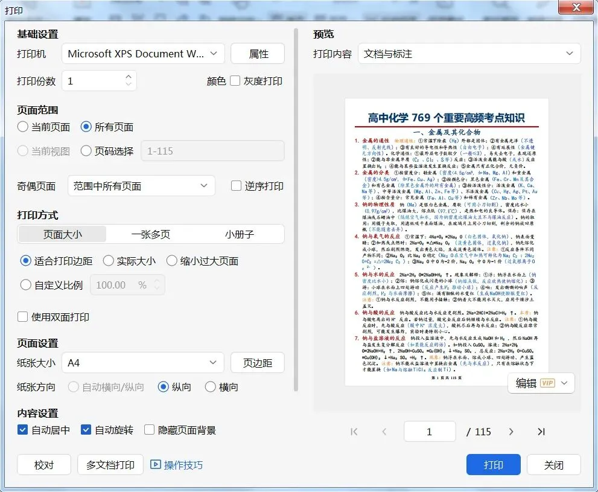Open the 操作技巧 tips link

point(176,465)
